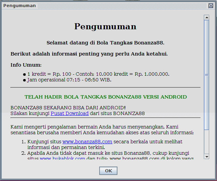Click the vertical scrollbar thumb
The height and width of the screenshot is (181, 217).
click(207, 75)
